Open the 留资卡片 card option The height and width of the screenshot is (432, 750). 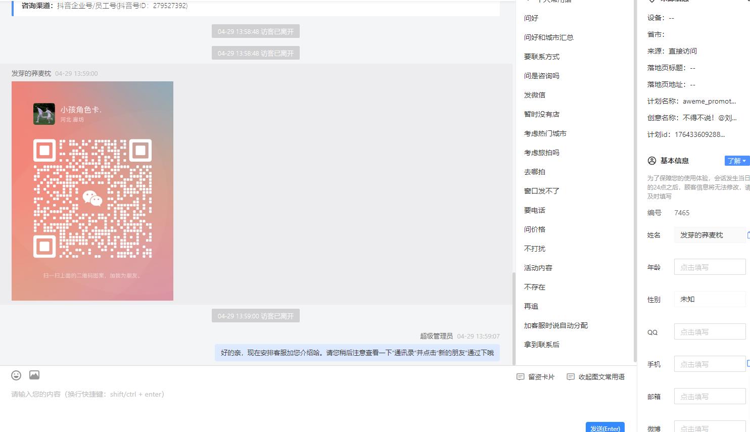point(536,377)
